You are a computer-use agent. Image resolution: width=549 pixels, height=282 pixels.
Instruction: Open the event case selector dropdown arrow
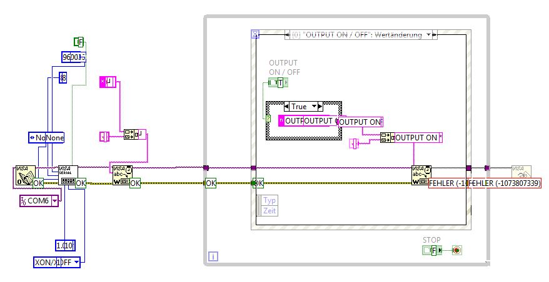(x=428, y=34)
